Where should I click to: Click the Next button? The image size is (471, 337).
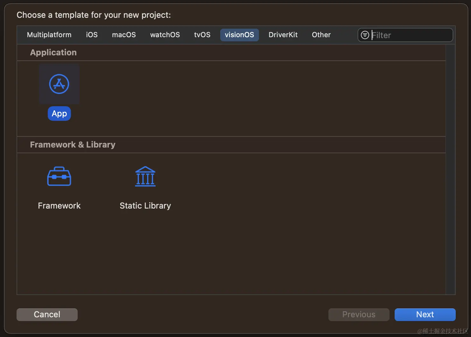tap(425, 314)
